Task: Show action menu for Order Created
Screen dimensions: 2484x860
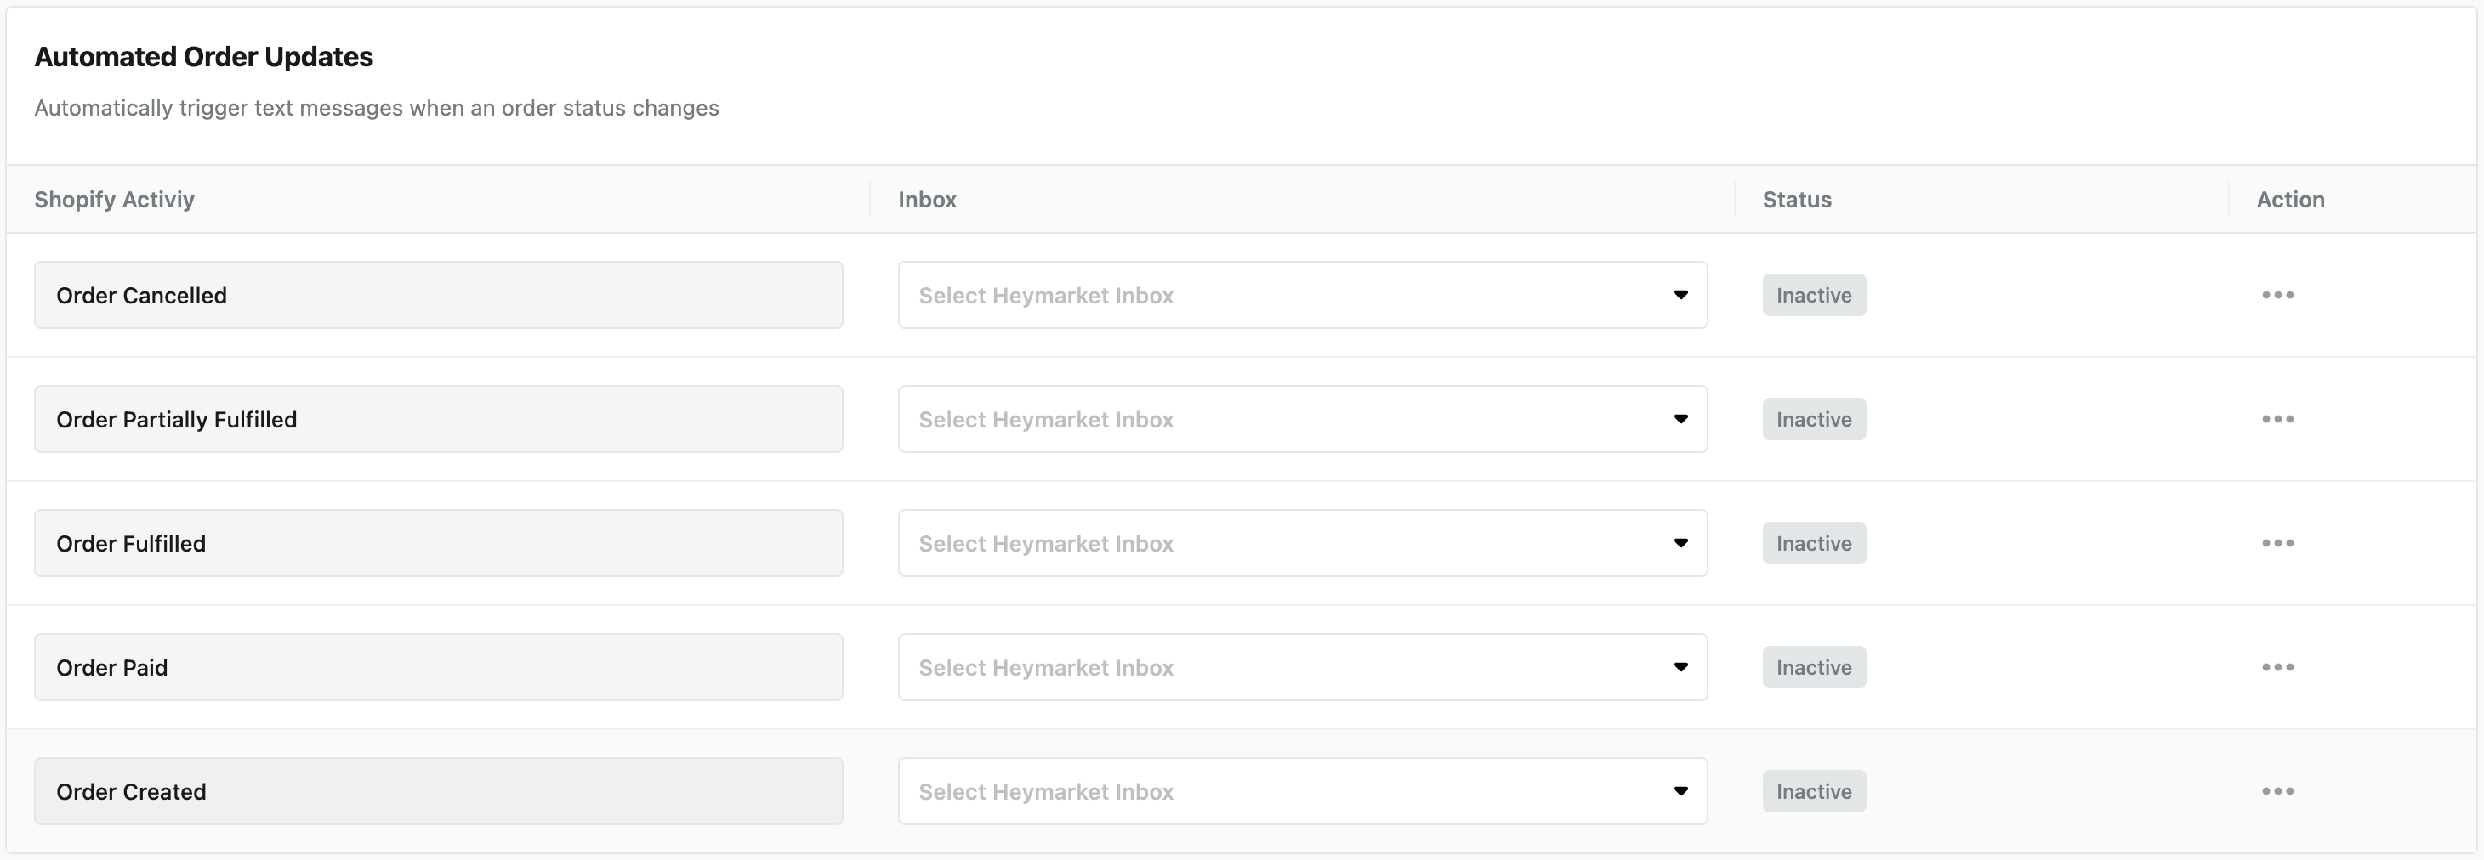Action: tap(2277, 791)
